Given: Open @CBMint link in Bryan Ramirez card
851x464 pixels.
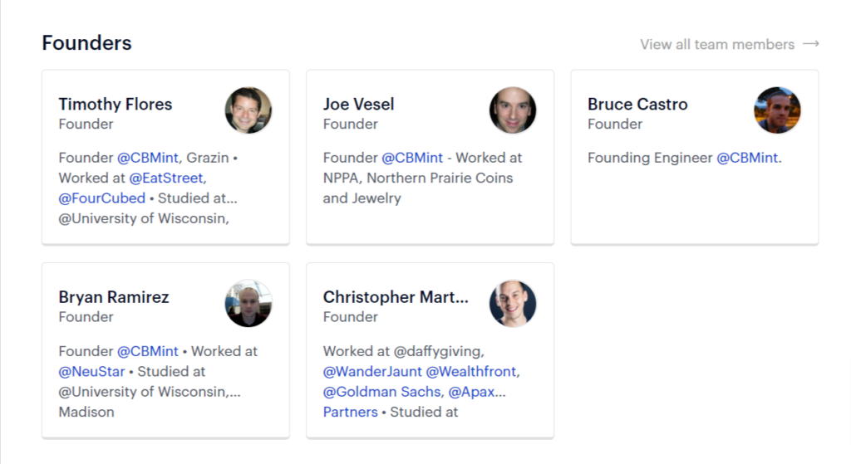Looking at the screenshot, I should coord(148,351).
